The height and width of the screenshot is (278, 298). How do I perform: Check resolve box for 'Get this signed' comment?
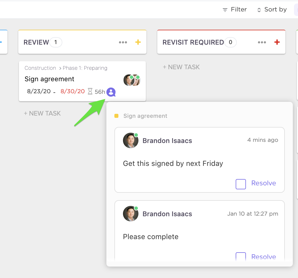point(241,184)
